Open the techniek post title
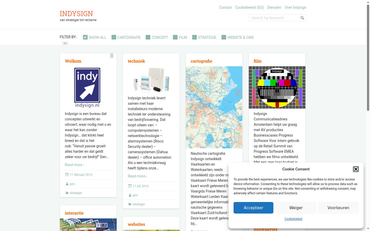This screenshot has height=231, width=370. [x=136, y=61]
